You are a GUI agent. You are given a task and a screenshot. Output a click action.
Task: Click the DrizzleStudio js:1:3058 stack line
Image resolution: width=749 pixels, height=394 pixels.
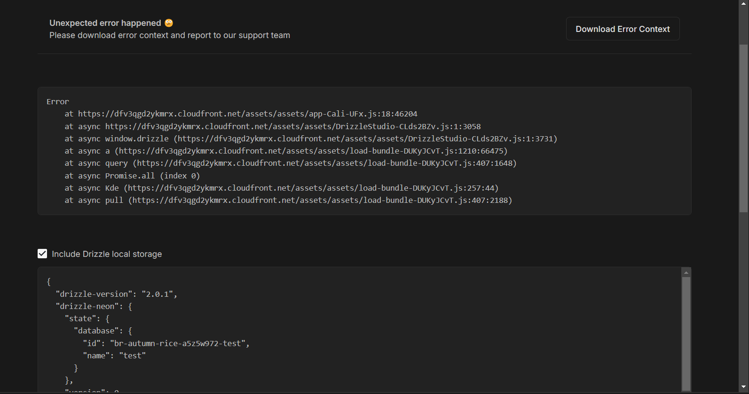click(273, 126)
